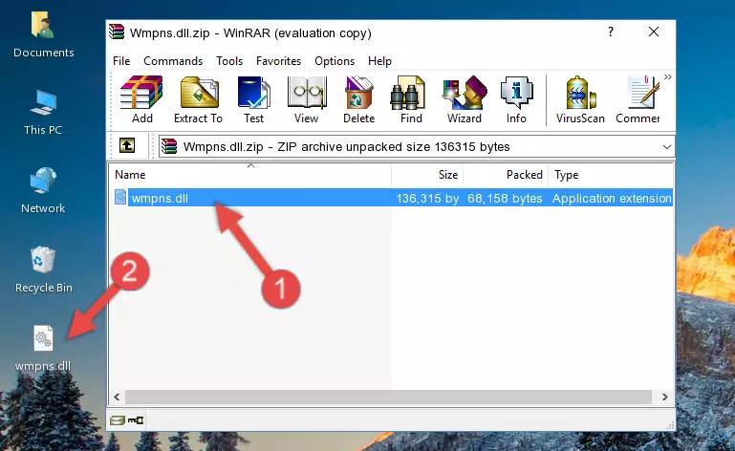The height and width of the screenshot is (451, 735).
Task: Expand the hidden toolbar buttons chevron
Action: tap(668, 76)
